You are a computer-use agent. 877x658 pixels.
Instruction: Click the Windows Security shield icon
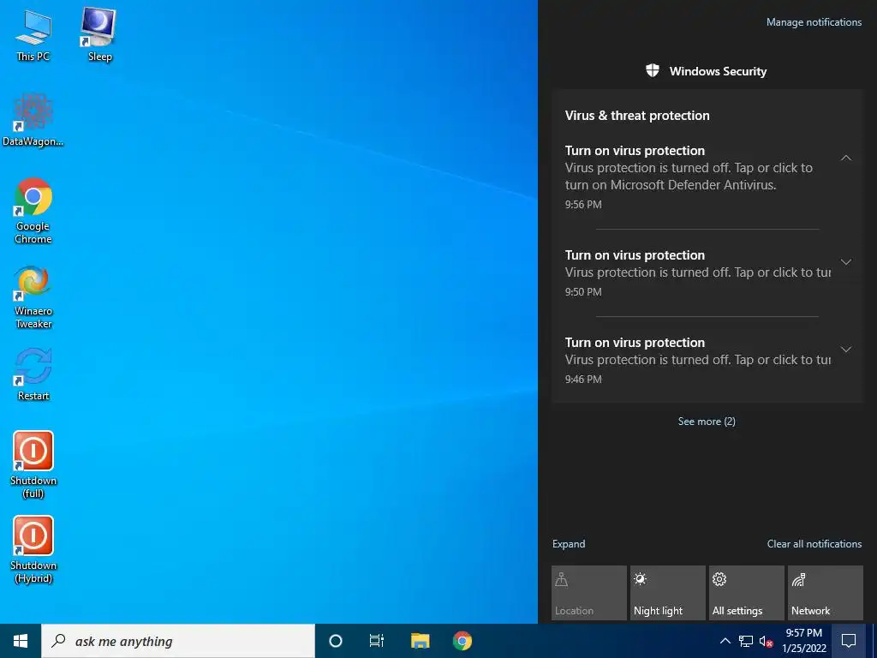(652, 71)
